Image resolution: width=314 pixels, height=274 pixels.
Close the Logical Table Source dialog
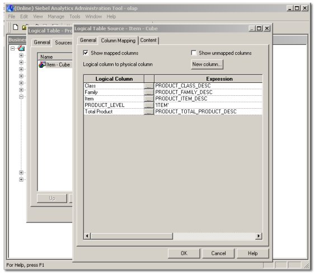tap(267, 29)
